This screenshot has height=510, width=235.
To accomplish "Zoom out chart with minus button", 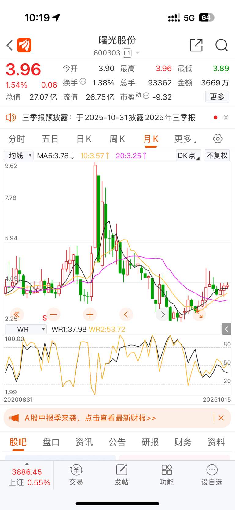I will point(53,314).
